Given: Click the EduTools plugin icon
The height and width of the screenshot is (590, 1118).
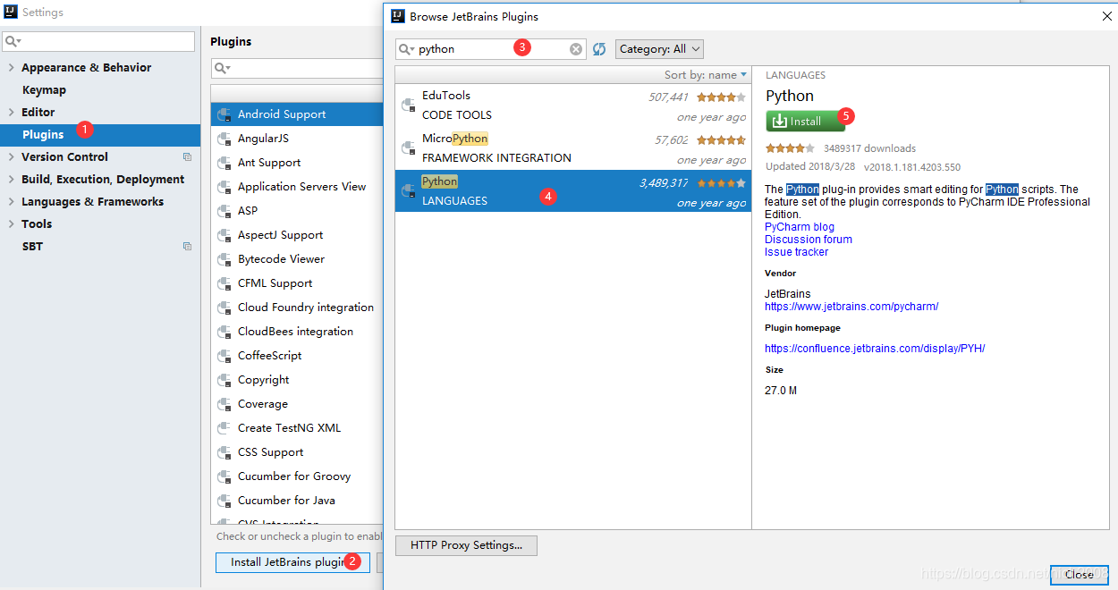Looking at the screenshot, I should pos(408,105).
